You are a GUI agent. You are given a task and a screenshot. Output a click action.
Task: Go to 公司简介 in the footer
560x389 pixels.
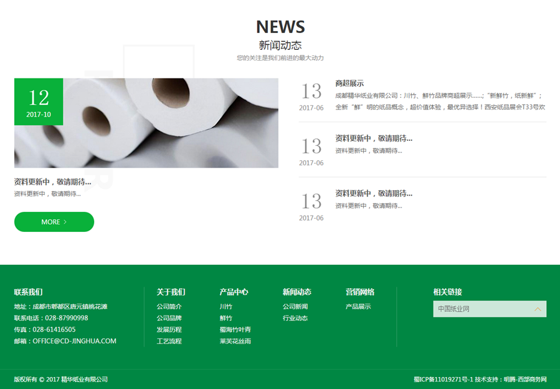(x=169, y=307)
